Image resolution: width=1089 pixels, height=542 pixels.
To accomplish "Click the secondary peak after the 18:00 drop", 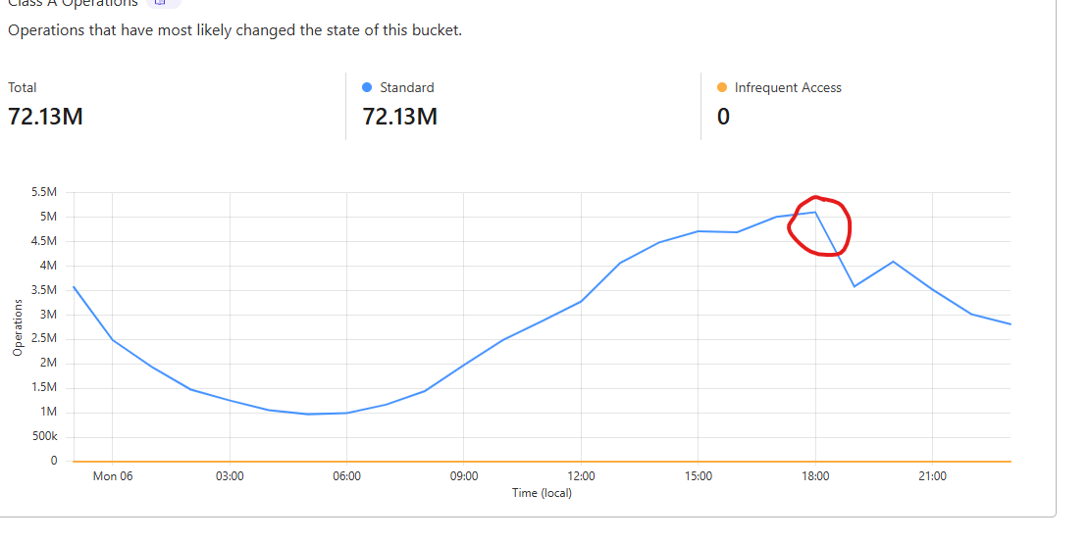I will (893, 262).
